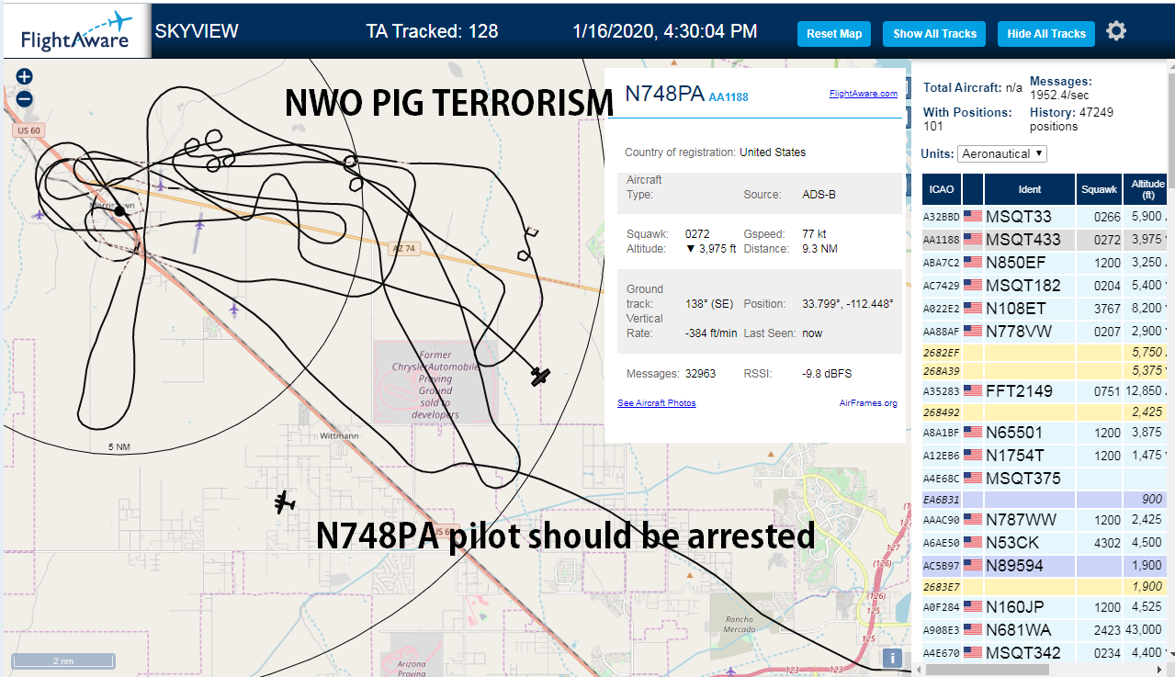The image size is (1175, 677).
Task: Click ICAO code 268A39 row
Action: point(1044,371)
